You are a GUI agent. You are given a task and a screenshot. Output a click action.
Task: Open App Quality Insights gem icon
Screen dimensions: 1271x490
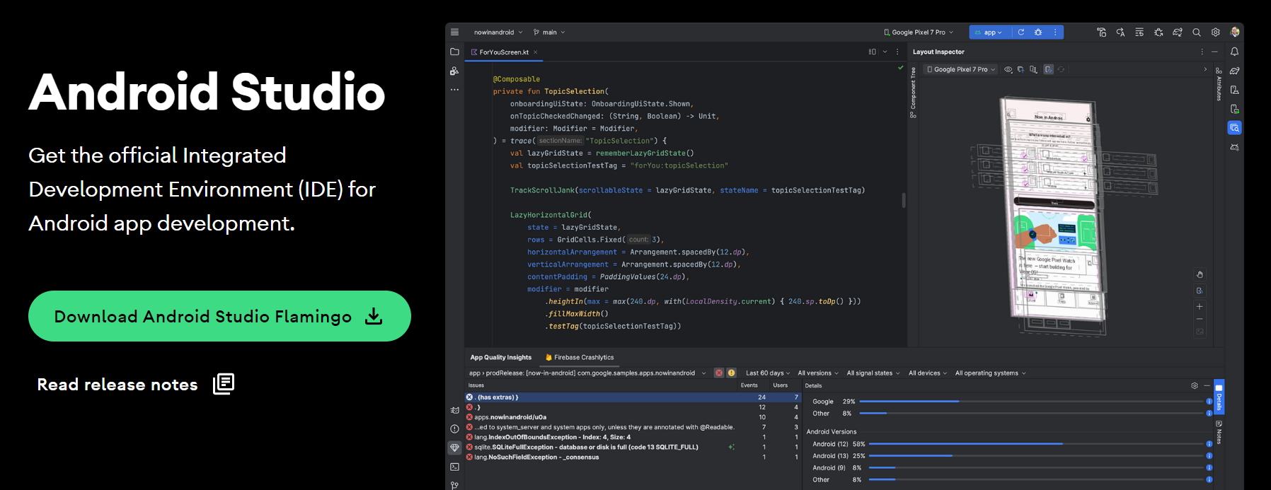(454, 448)
